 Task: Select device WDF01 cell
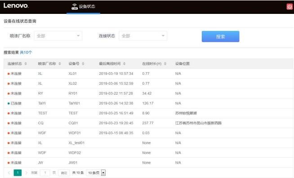click(75, 133)
